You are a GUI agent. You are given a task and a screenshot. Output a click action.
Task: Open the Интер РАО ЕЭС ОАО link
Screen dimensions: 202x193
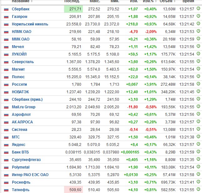[30, 175]
